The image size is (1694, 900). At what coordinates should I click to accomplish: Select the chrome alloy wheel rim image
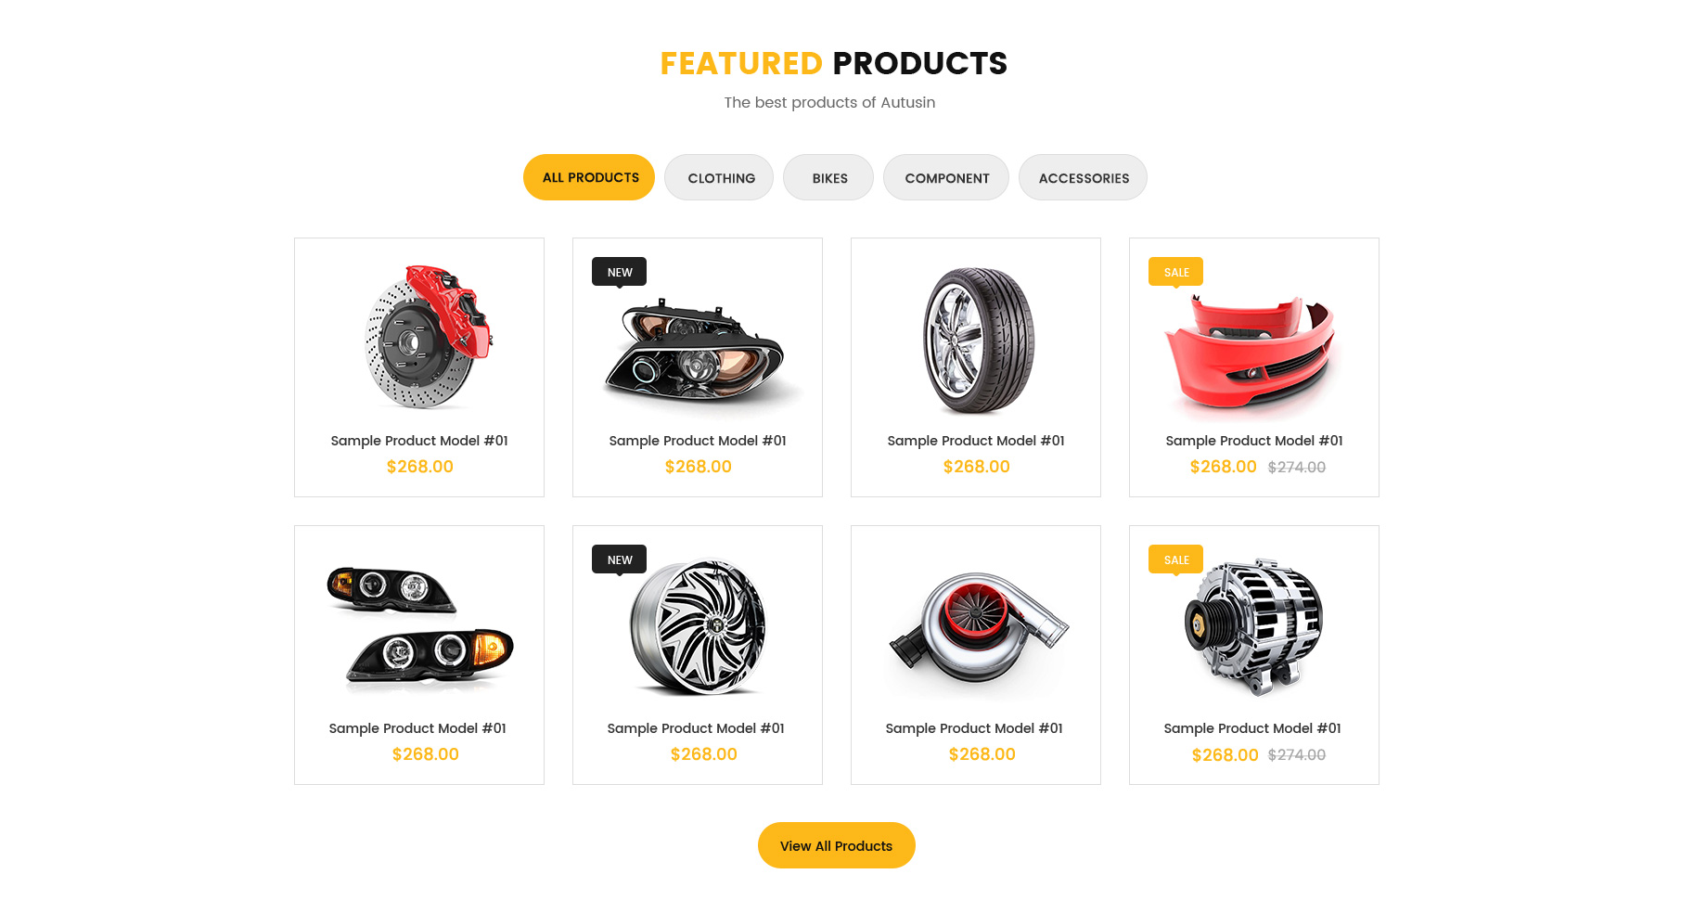(x=698, y=627)
